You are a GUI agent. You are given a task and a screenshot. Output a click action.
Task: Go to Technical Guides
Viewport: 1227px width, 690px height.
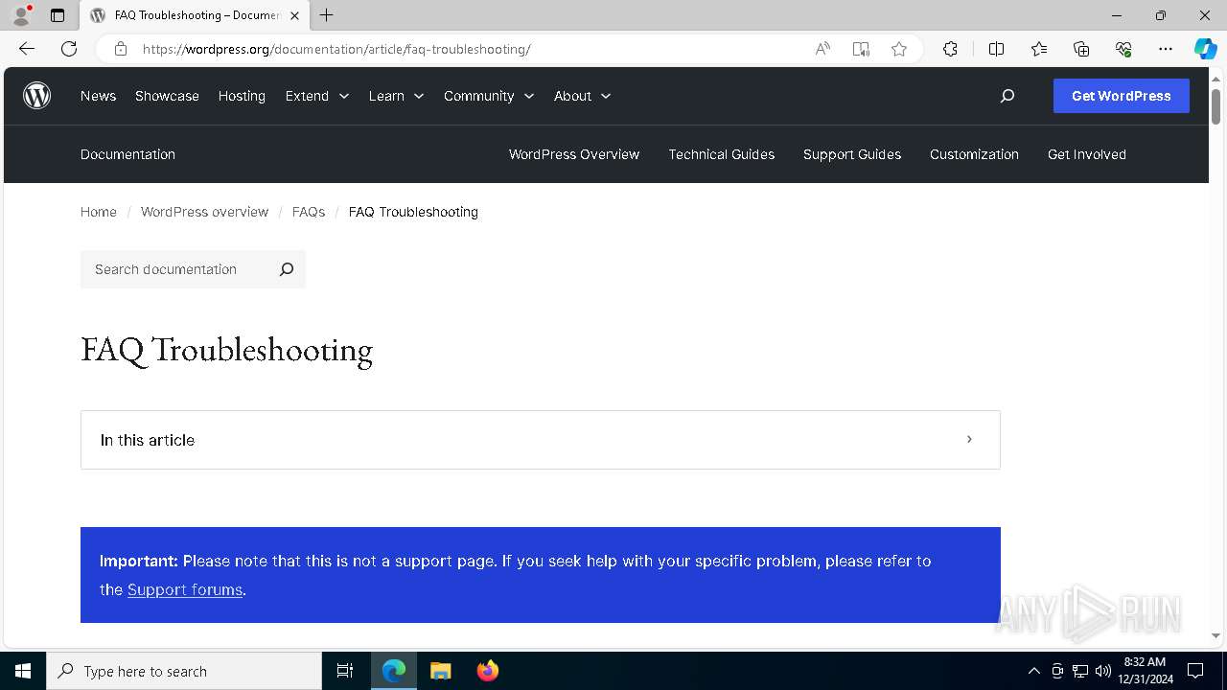(x=722, y=154)
